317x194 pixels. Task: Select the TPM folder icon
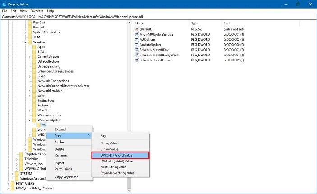29,37
